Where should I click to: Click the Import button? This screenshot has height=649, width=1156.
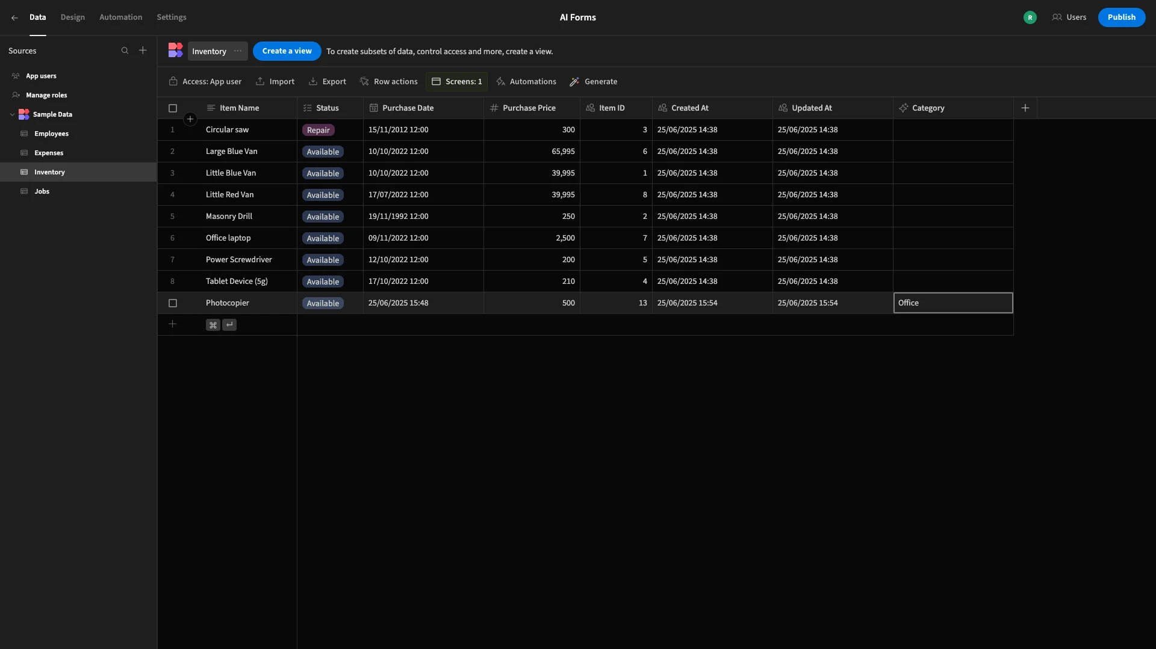pyautogui.click(x=275, y=81)
